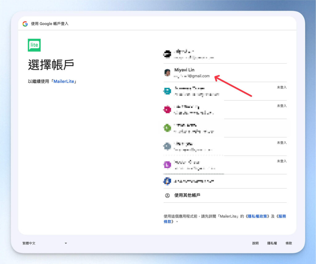Click 未登入 label on teal avatar account
This screenshot has height=264, width=316.
tap(281, 87)
